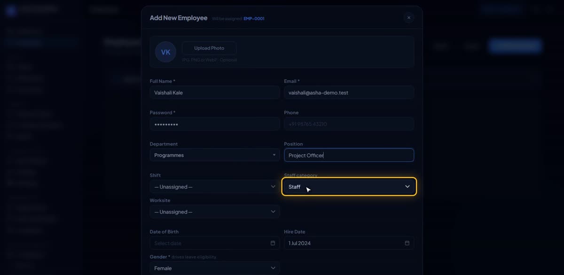
Task: Click the Position field with Project Officer
Action: [x=349, y=155]
